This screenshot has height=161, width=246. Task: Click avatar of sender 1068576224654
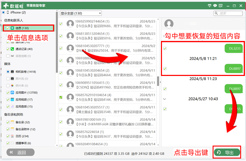tap(70, 134)
